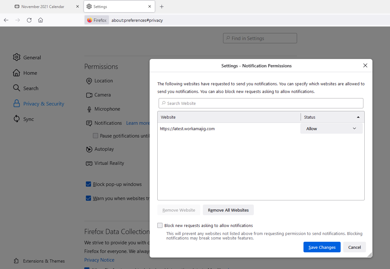Screen dimensions: 390x269
Task: Toggle Pause notifications checkbox
Action: point(95,136)
